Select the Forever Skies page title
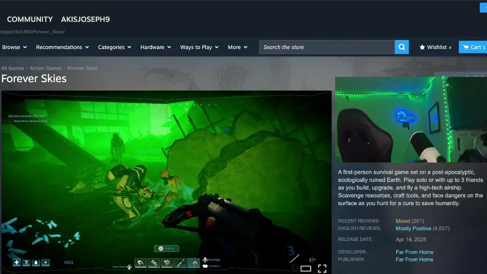Viewport: 487px width, 274px height. (34, 78)
